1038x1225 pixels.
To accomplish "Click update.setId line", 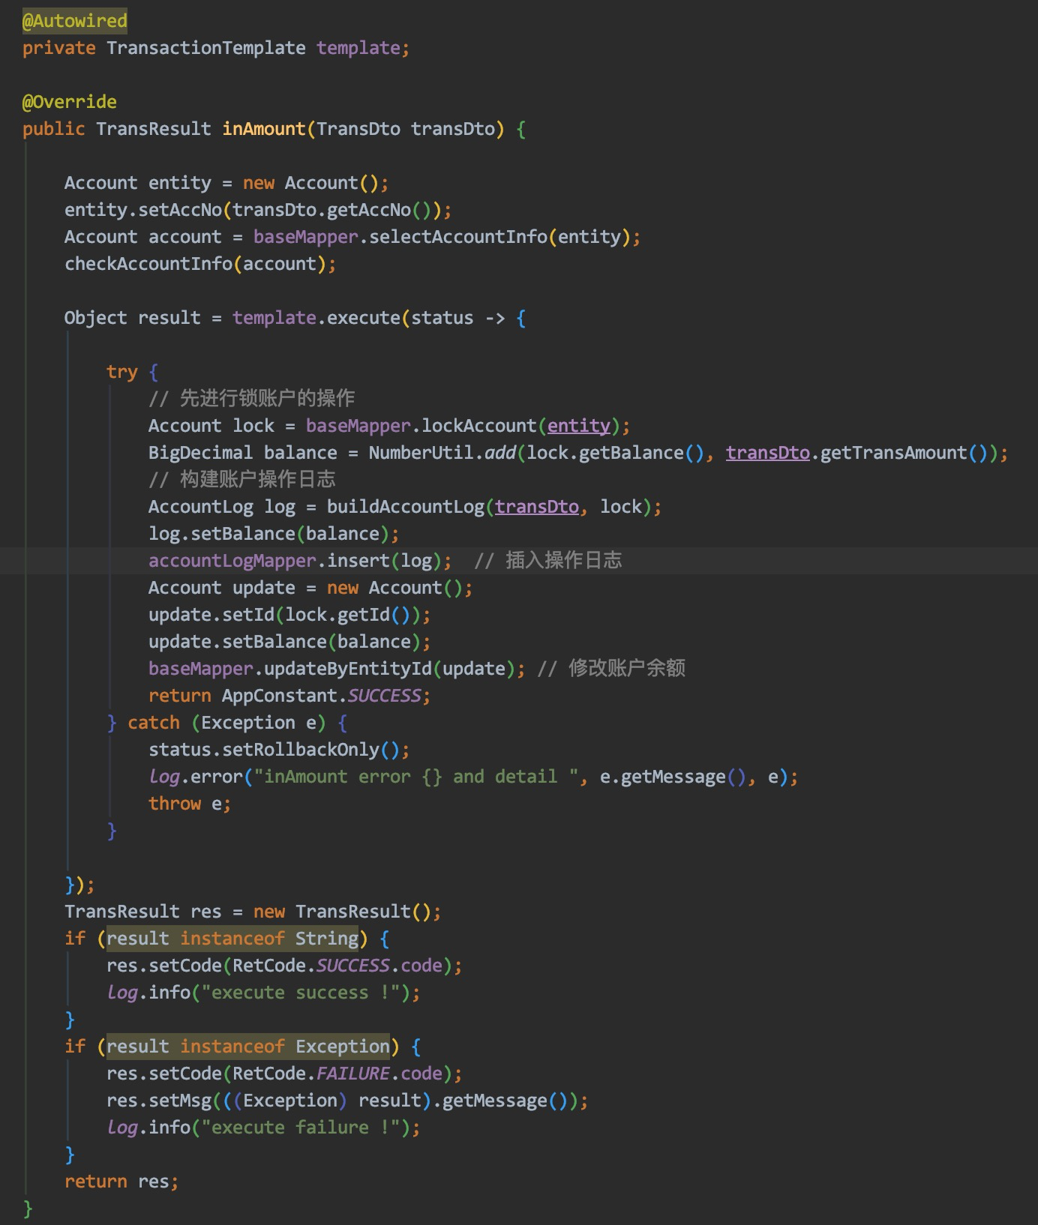I will click(x=289, y=615).
